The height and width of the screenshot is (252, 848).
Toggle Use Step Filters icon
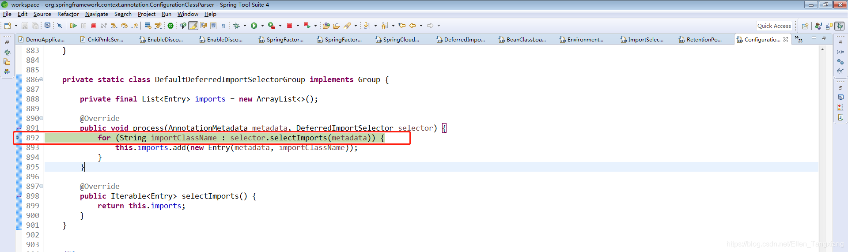158,26
